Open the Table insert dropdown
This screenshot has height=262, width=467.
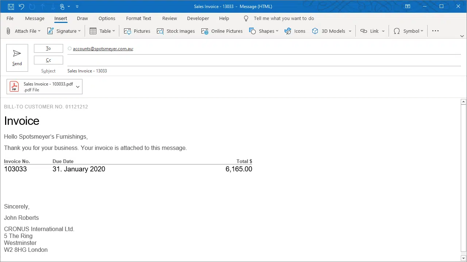102,31
